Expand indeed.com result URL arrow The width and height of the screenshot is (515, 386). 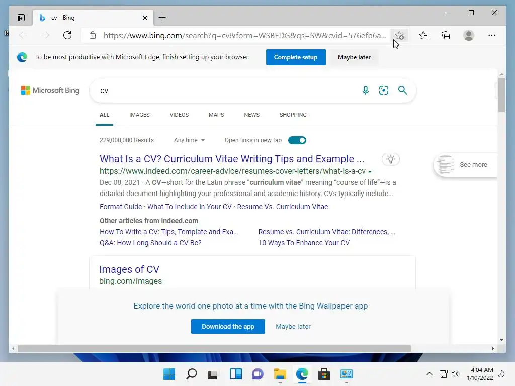370,172
